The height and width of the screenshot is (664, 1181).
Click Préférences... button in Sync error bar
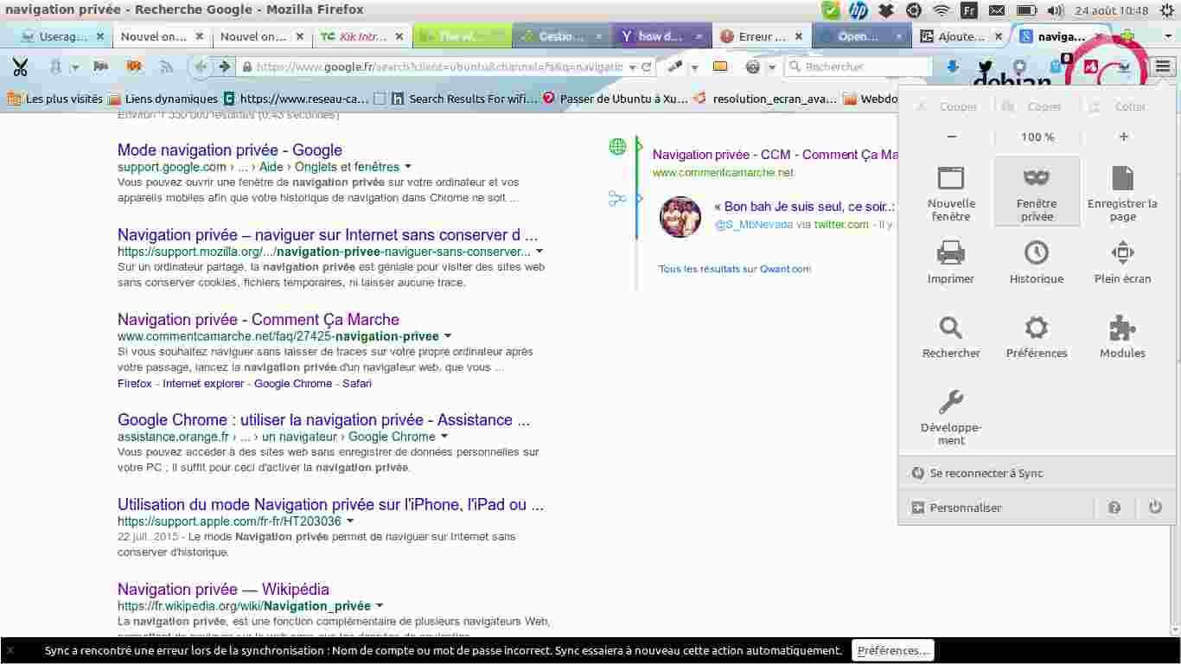coord(893,650)
